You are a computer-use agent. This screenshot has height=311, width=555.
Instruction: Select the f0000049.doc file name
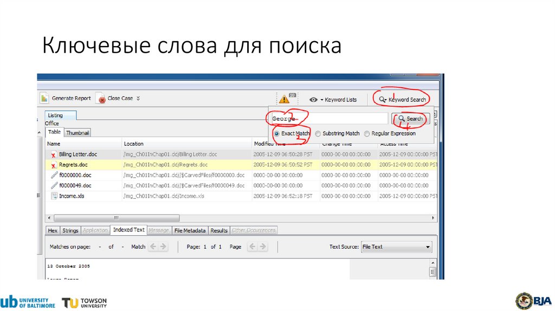click(75, 185)
